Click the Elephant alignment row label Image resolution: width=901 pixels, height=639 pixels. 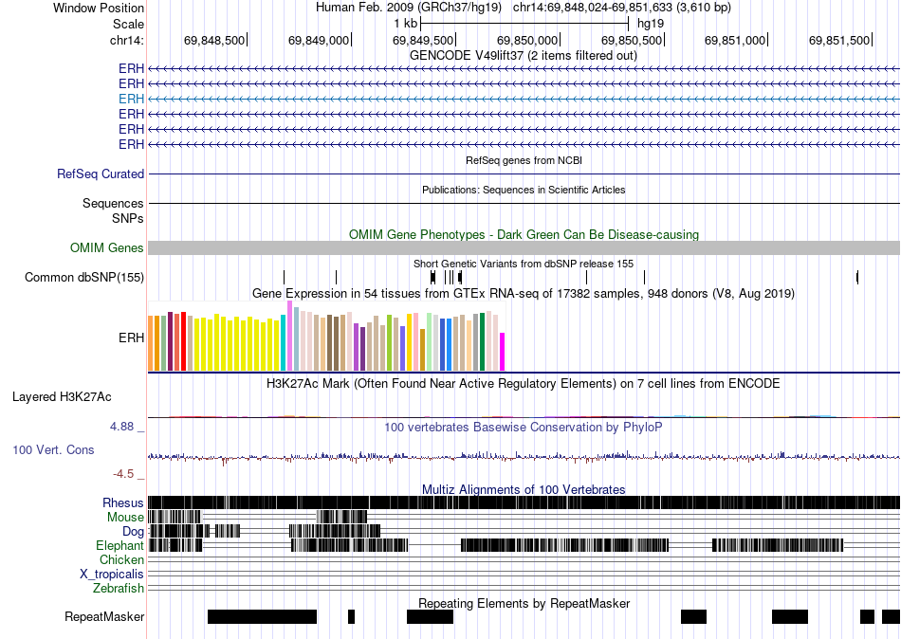tap(120, 546)
